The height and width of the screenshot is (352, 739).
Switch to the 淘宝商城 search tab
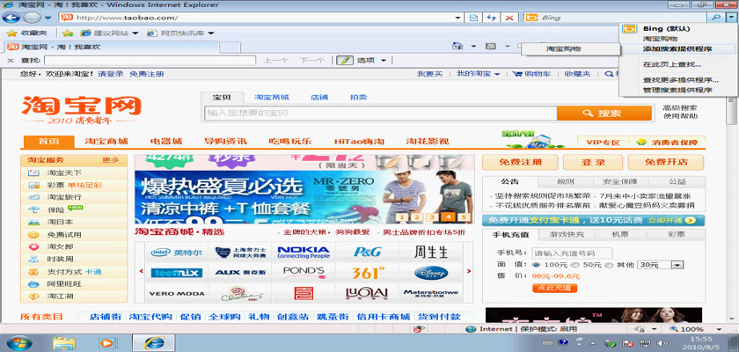272,97
